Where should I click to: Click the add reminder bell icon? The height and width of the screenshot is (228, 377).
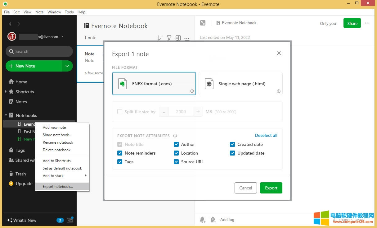[203, 220]
